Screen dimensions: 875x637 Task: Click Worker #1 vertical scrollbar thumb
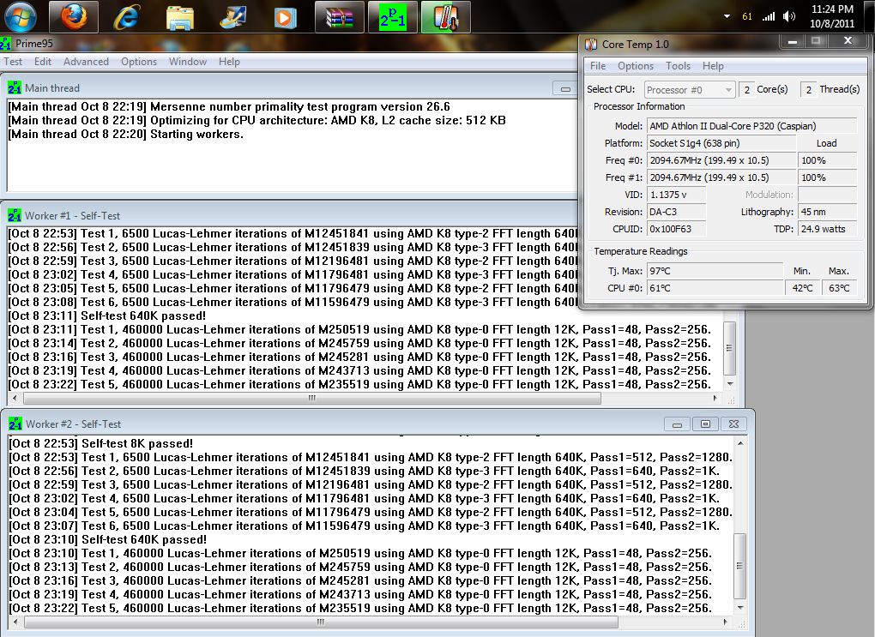coord(729,347)
